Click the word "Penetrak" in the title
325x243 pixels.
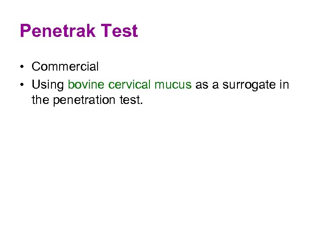coord(58,31)
